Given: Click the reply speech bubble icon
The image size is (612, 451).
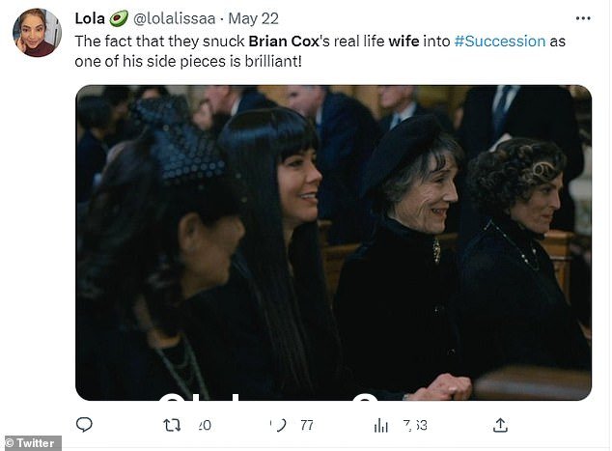Looking at the screenshot, I should tap(84, 425).
